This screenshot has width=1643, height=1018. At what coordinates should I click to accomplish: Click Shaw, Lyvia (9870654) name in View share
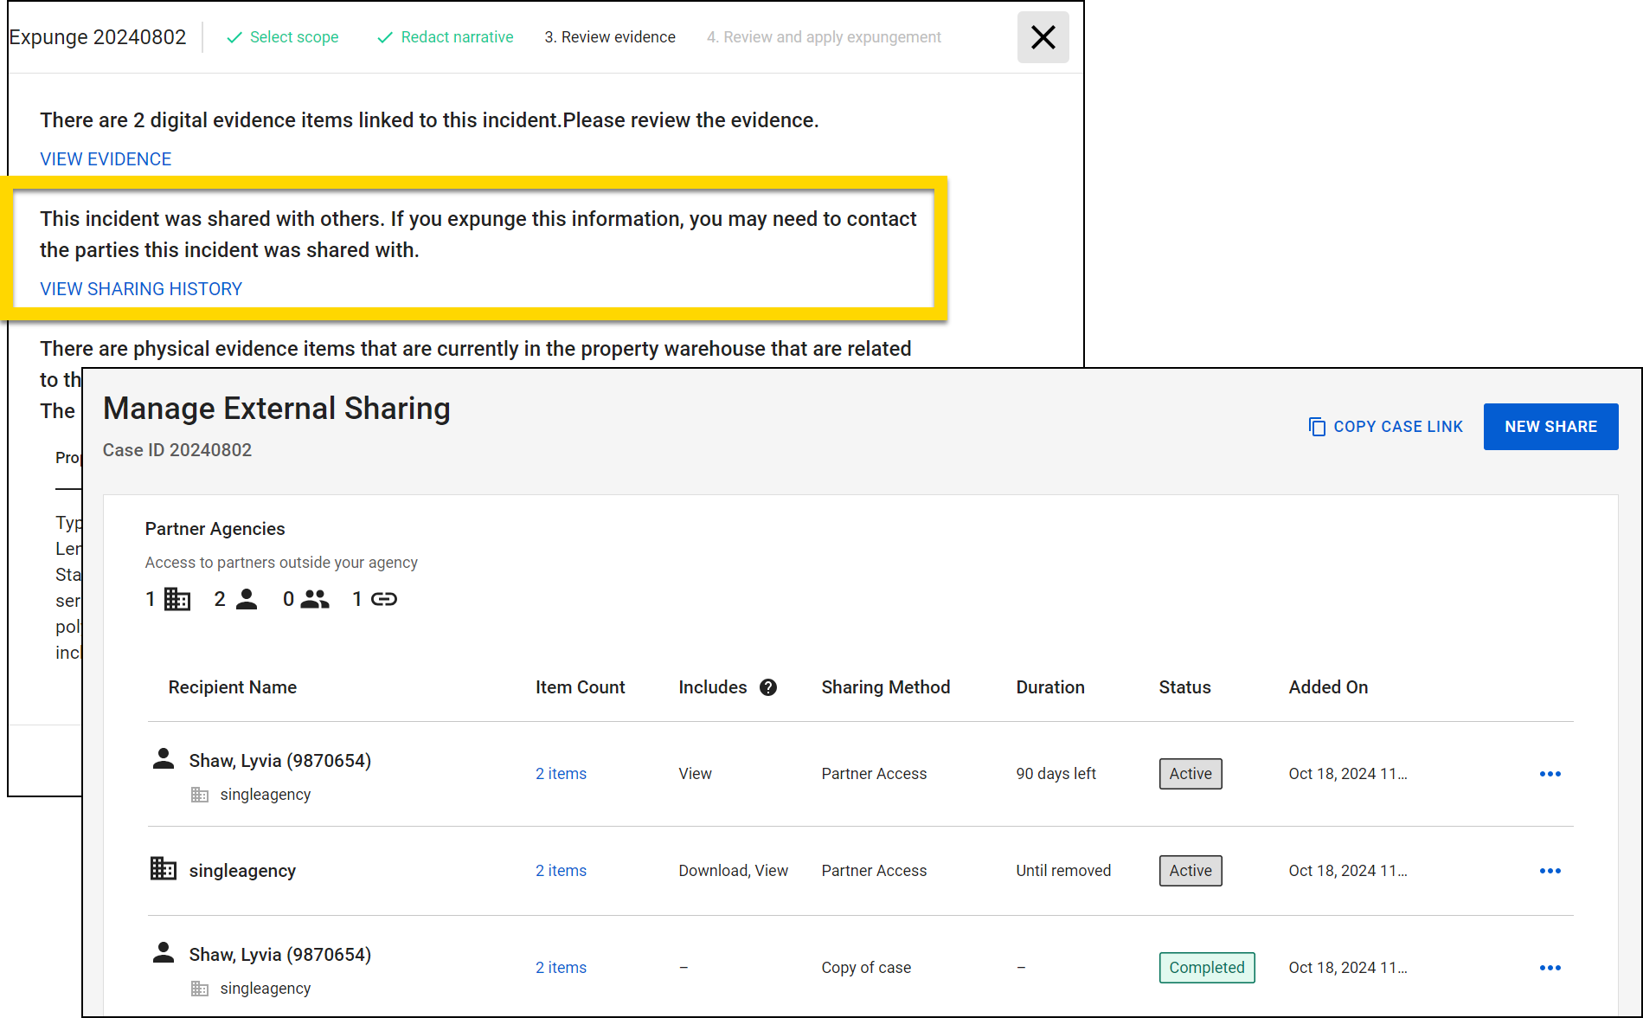coord(279,761)
